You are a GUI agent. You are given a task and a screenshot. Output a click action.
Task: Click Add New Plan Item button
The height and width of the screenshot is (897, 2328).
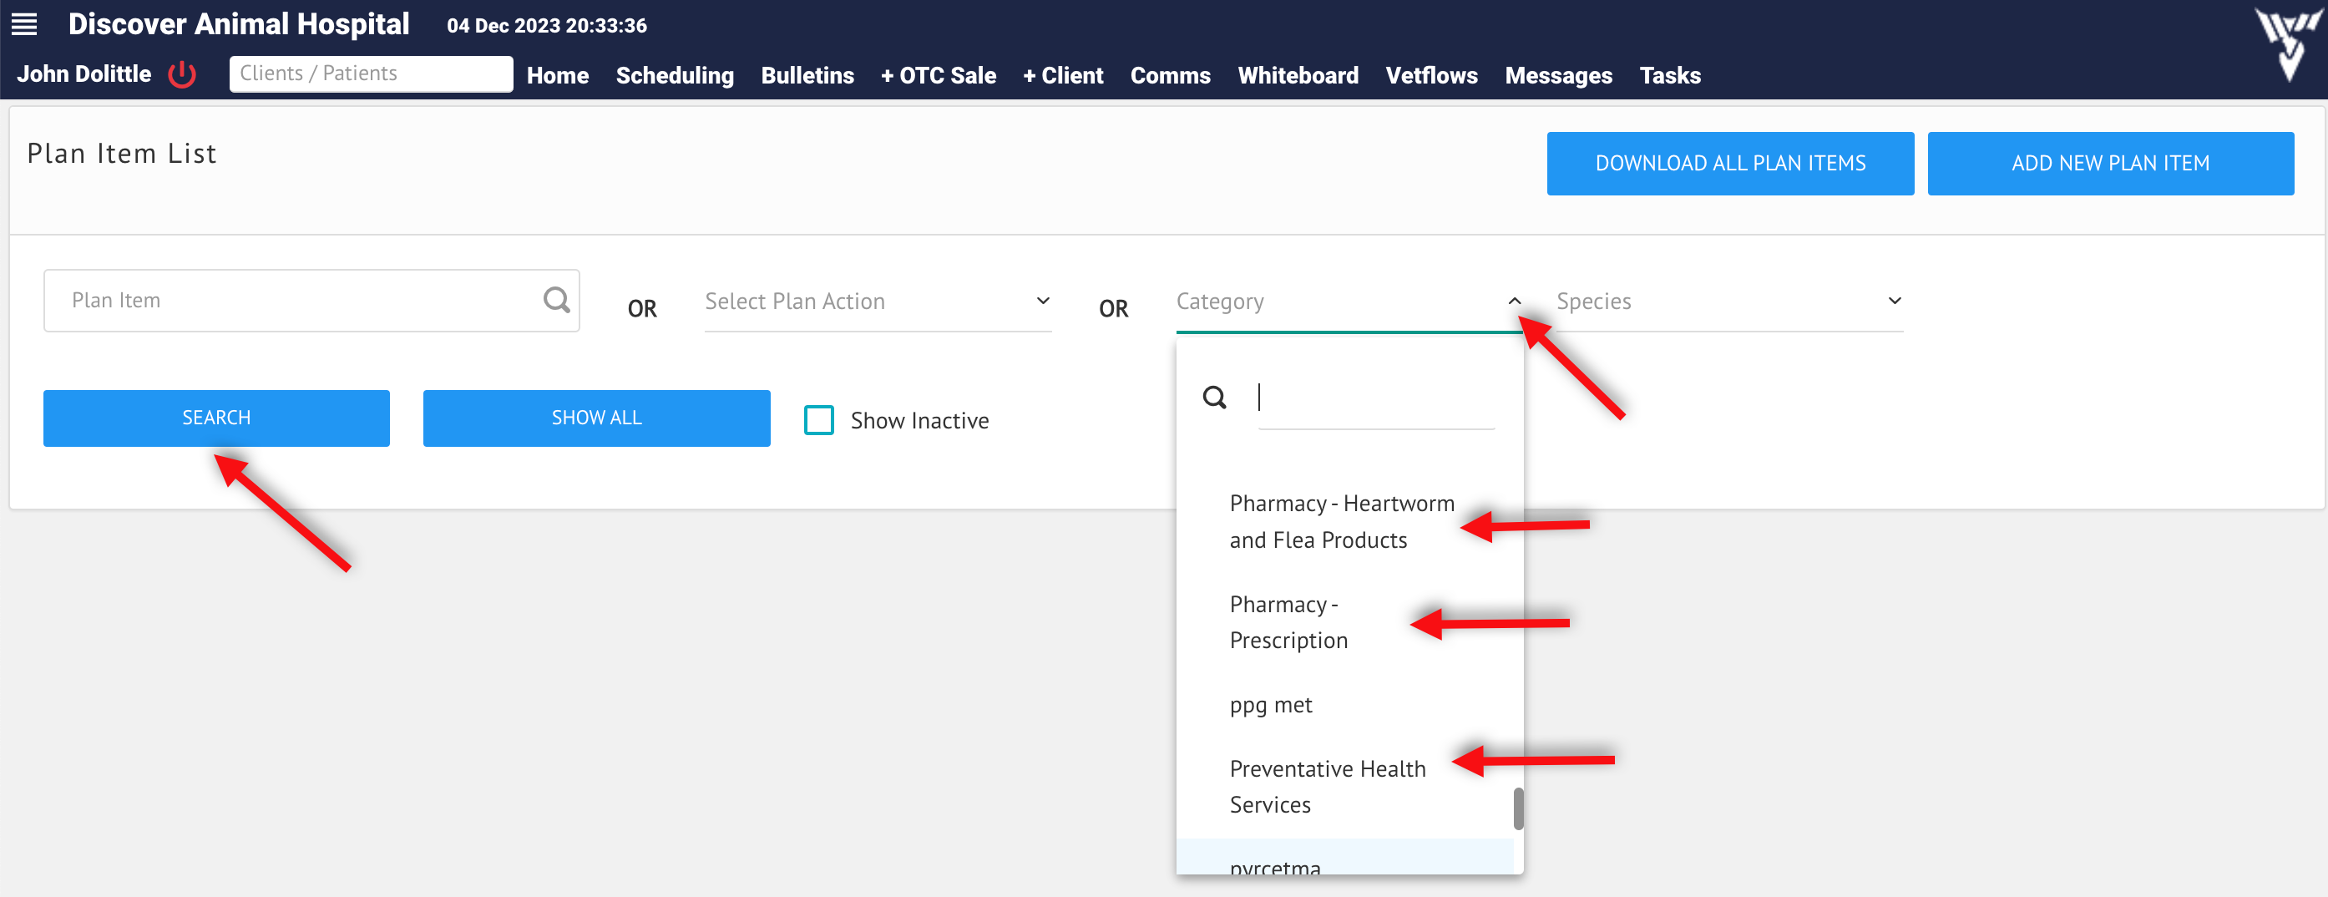click(2110, 164)
